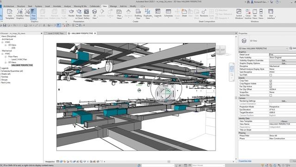Toggle the Sun Path checkbox

[271, 75]
